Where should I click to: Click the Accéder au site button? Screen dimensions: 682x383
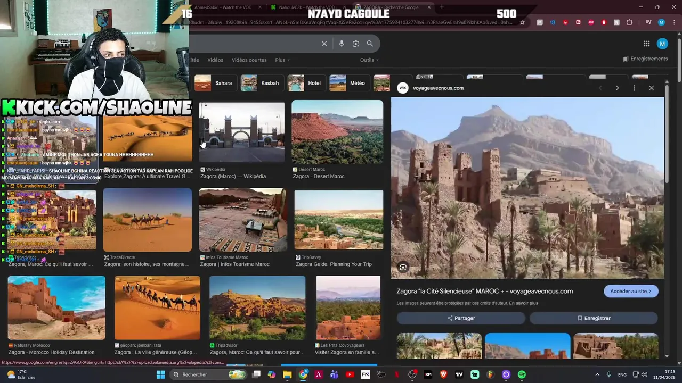(x=631, y=291)
